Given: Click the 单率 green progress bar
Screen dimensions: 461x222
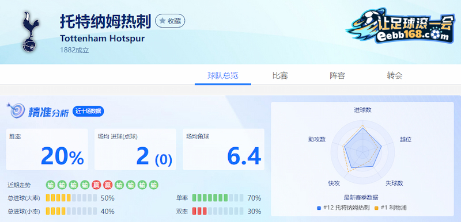Looking at the screenshot, I should (218, 198).
